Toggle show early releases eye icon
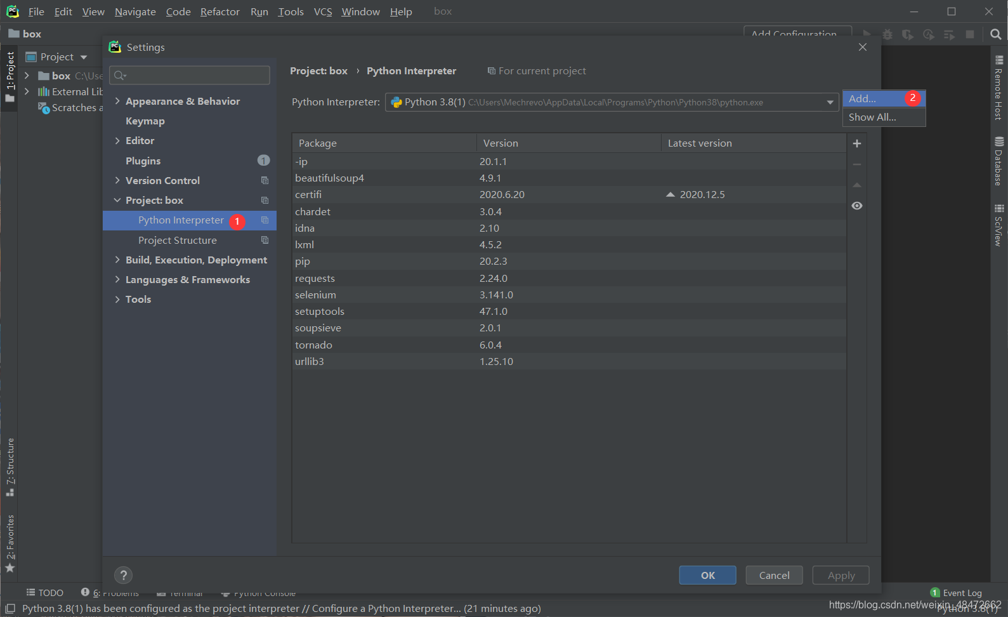The height and width of the screenshot is (617, 1008). pyautogui.click(x=856, y=206)
